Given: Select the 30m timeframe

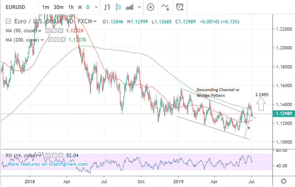Looking at the screenshot, I should click(x=59, y=7).
